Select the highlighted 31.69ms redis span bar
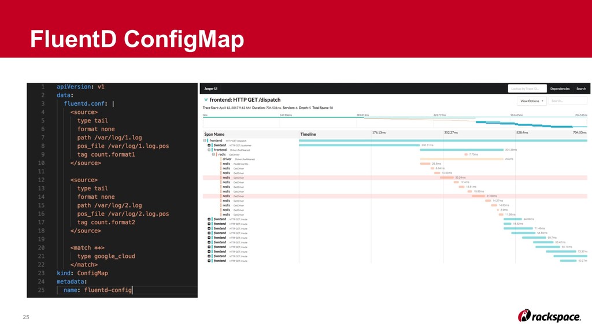This screenshot has height=333, width=592. tap(478, 196)
